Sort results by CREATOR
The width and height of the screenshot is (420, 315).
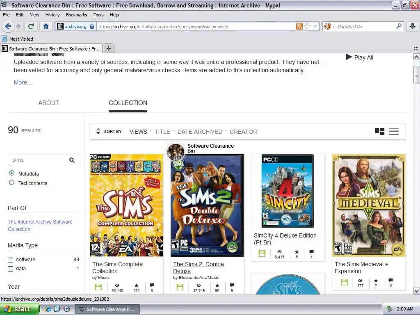click(x=243, y=132)
